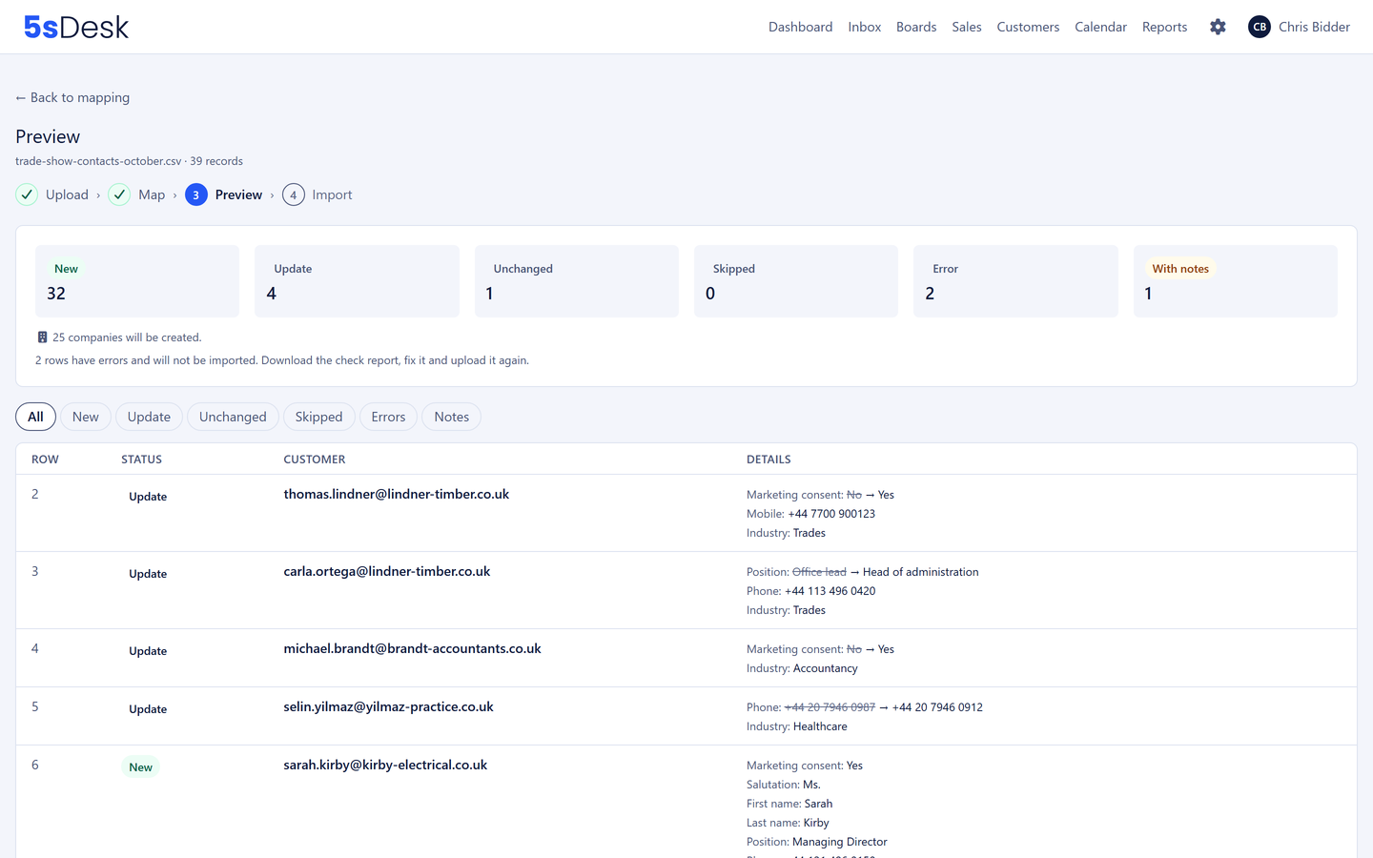
Task: Click the Upload step checkmark icon
Action: (x=27, y=194)
